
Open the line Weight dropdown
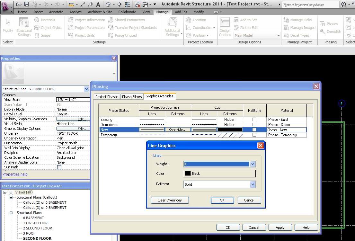point(253,164)
